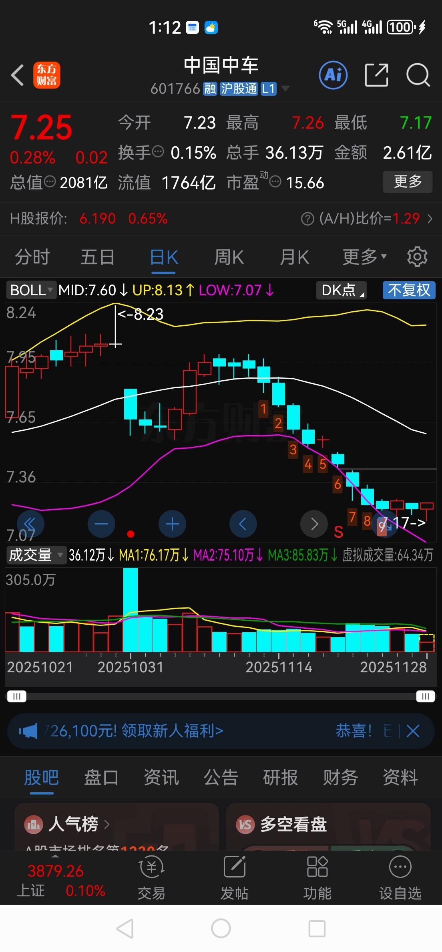This screenshot has height=952, width=442.
Task: Open the search magnifier icon
Action: [x=418, y=75]
